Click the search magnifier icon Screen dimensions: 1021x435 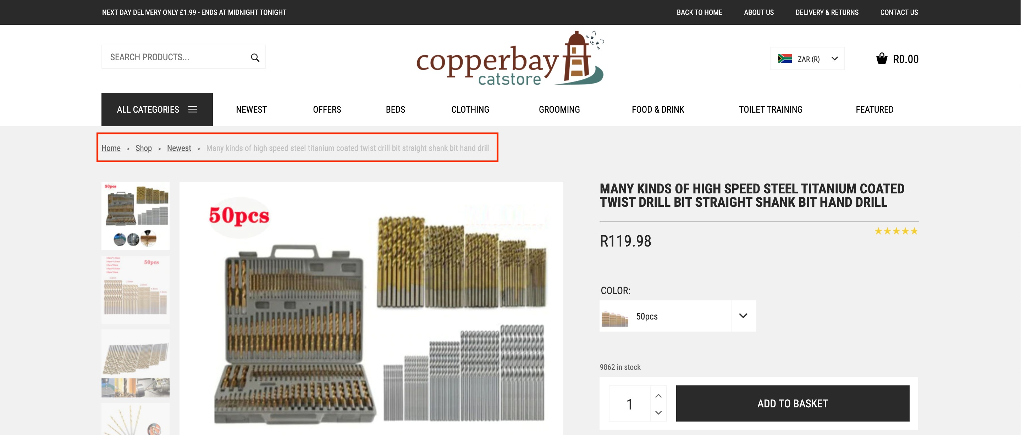[x=255, y=58]
